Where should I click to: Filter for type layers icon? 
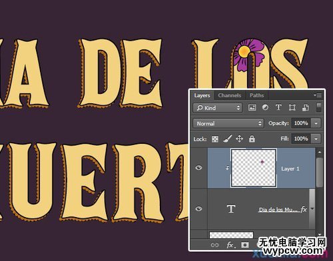[278, 108]
